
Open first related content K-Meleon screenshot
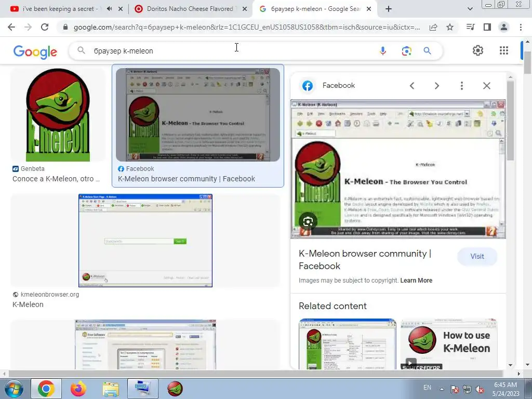(347, 344)
